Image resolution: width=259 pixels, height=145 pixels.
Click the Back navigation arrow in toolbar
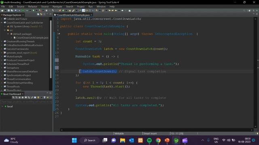(116, 10)
